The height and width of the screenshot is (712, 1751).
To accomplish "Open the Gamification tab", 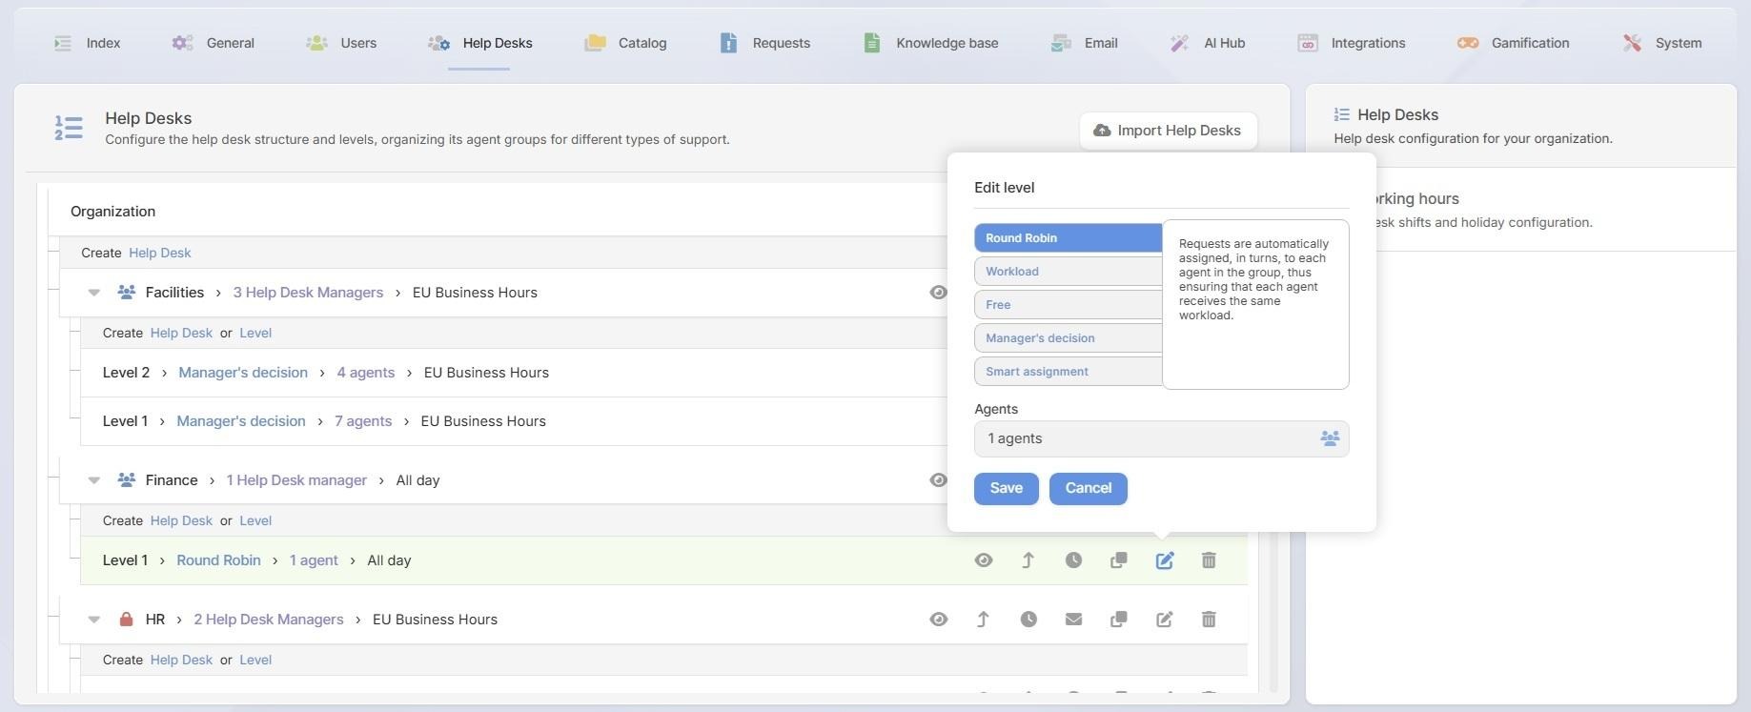I will click(x=1513, y=43).
